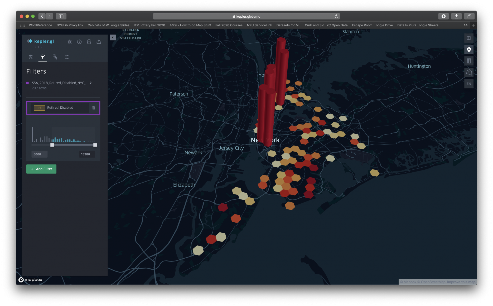The width and height of the screenshot is (493, 306).
Task: Show the map legend
Action: pyautogui.click(x=469, y=61)
